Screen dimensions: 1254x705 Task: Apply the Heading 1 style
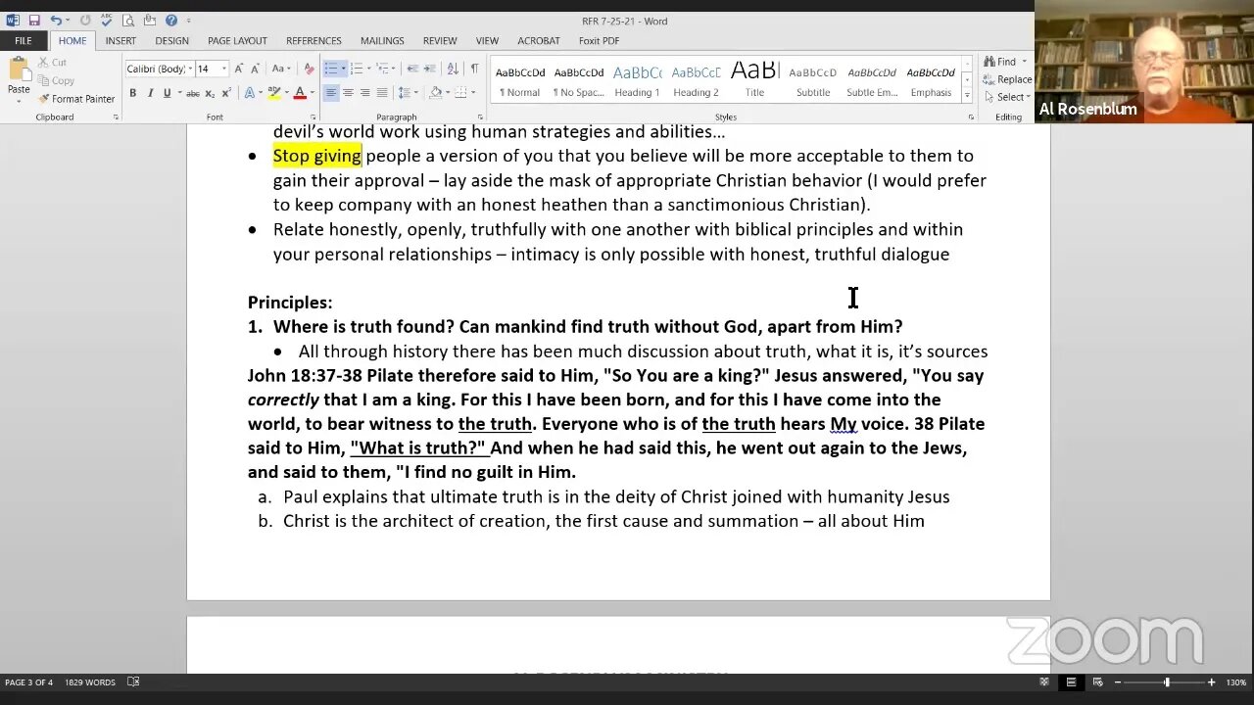pos(637,79)
